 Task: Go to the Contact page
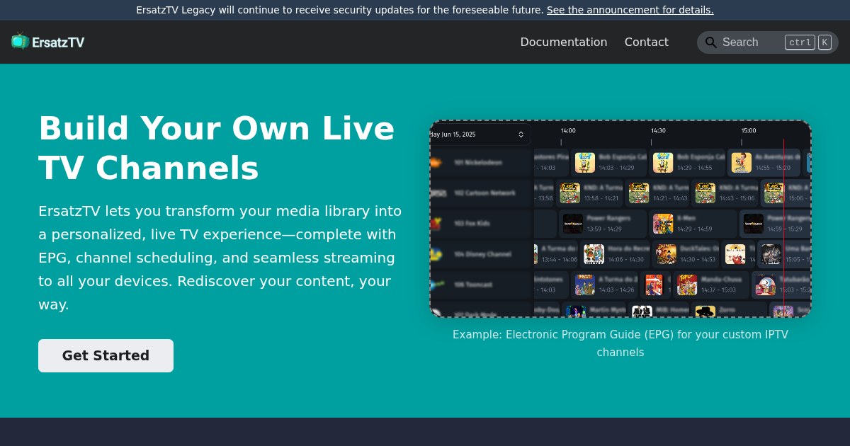click(647, 42)
